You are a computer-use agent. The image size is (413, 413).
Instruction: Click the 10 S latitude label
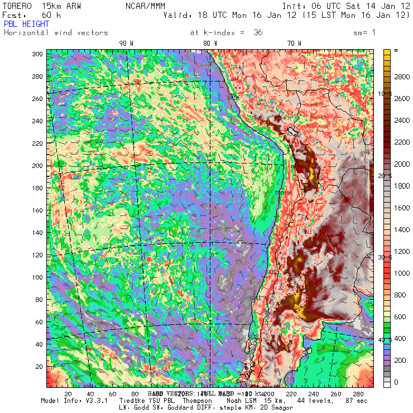click(385, 94)
